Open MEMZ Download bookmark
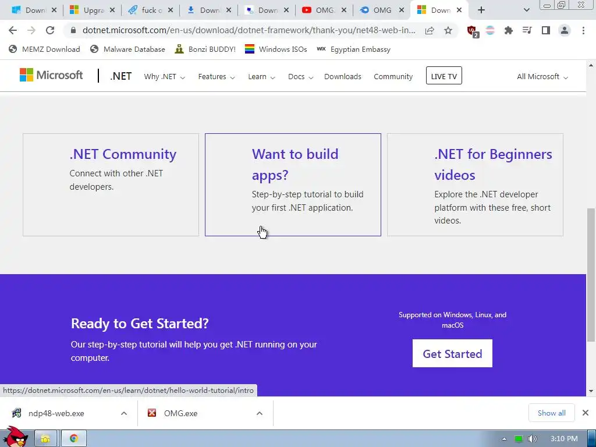Image resolution: width=596 pixels, height=447 pixels. tap(44, 49)
